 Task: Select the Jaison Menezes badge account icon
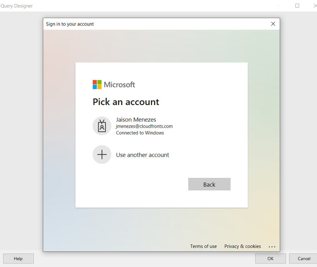coord(102,126)
